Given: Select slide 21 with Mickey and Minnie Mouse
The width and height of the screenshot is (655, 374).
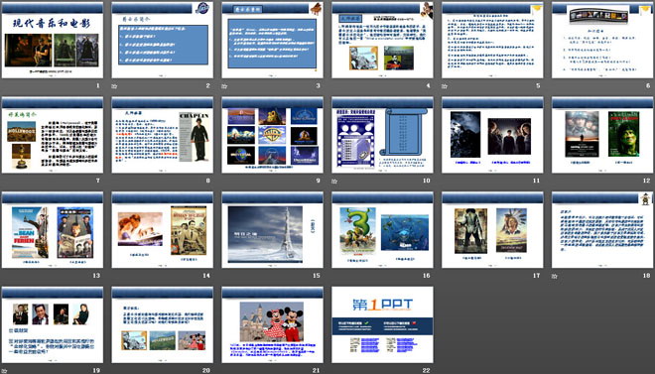Looking at the screenshot, I should pos(272,324).
